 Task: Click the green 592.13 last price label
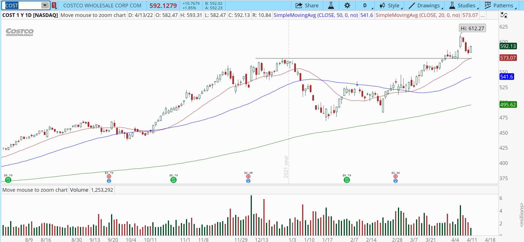pos(508,46)
